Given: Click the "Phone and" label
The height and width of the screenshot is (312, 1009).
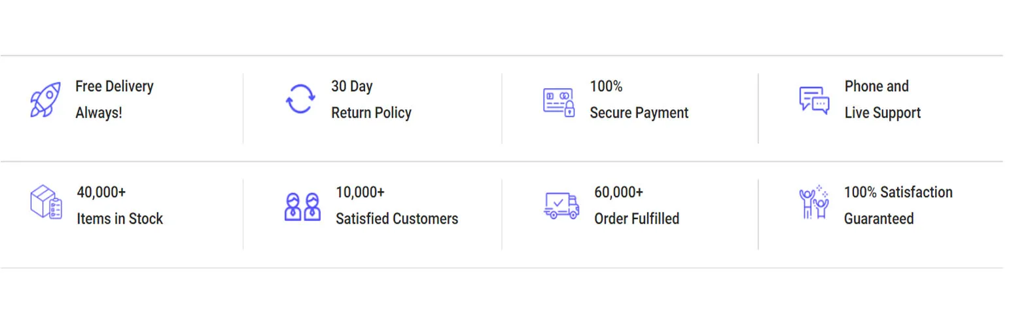Looking at the screenshot, I should pyautogui.click(x=876, y=86).
